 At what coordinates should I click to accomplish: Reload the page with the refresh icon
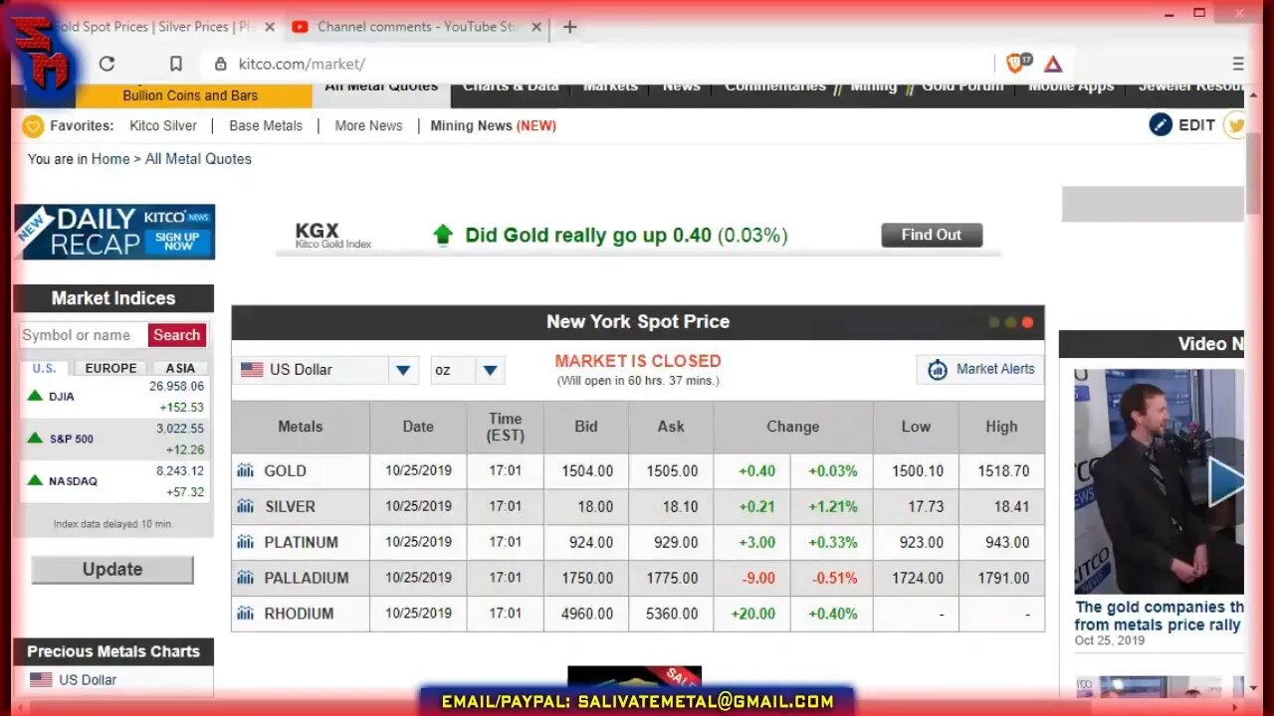106,64
